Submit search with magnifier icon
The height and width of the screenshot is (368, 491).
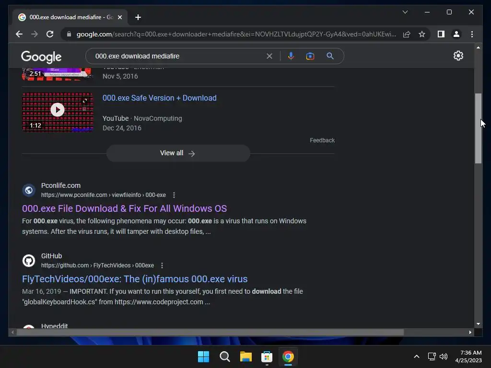coord(330,56)
